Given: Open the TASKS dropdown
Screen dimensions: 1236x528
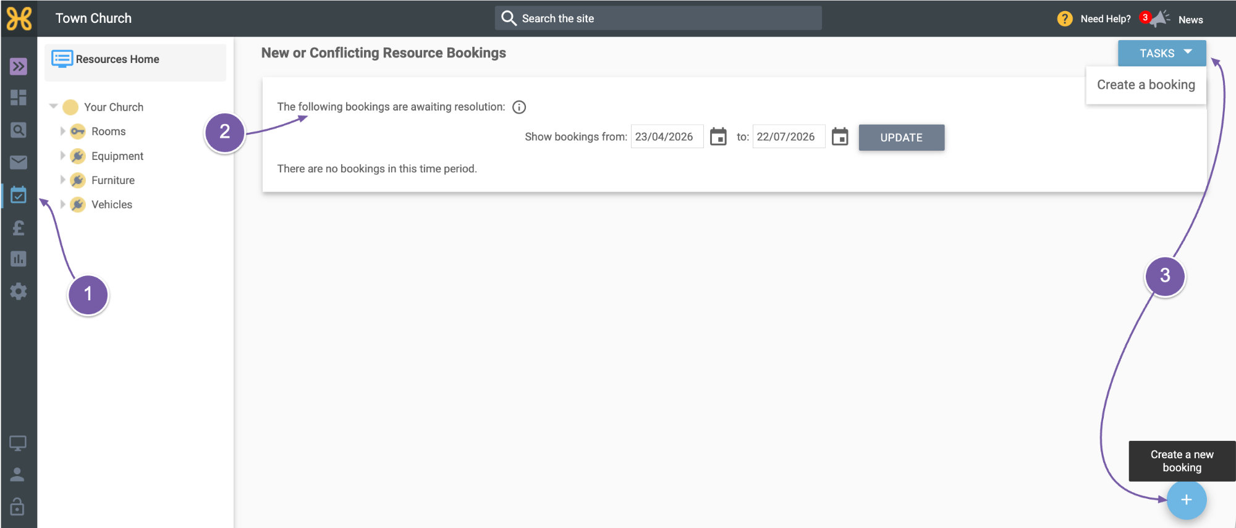Looking at the screenshot, I should pos(1162,53).
